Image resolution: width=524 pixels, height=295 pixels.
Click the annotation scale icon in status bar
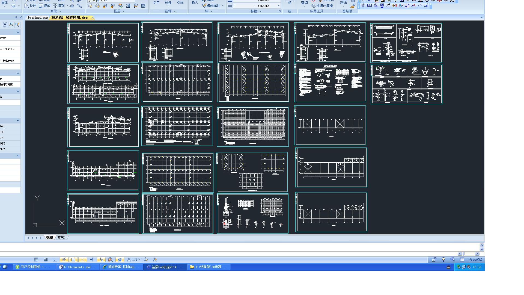129,259
